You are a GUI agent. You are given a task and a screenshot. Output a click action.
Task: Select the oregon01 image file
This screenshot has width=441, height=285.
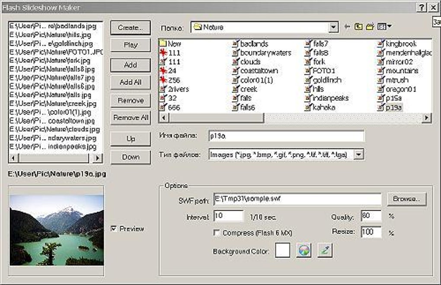pos(397,89)
